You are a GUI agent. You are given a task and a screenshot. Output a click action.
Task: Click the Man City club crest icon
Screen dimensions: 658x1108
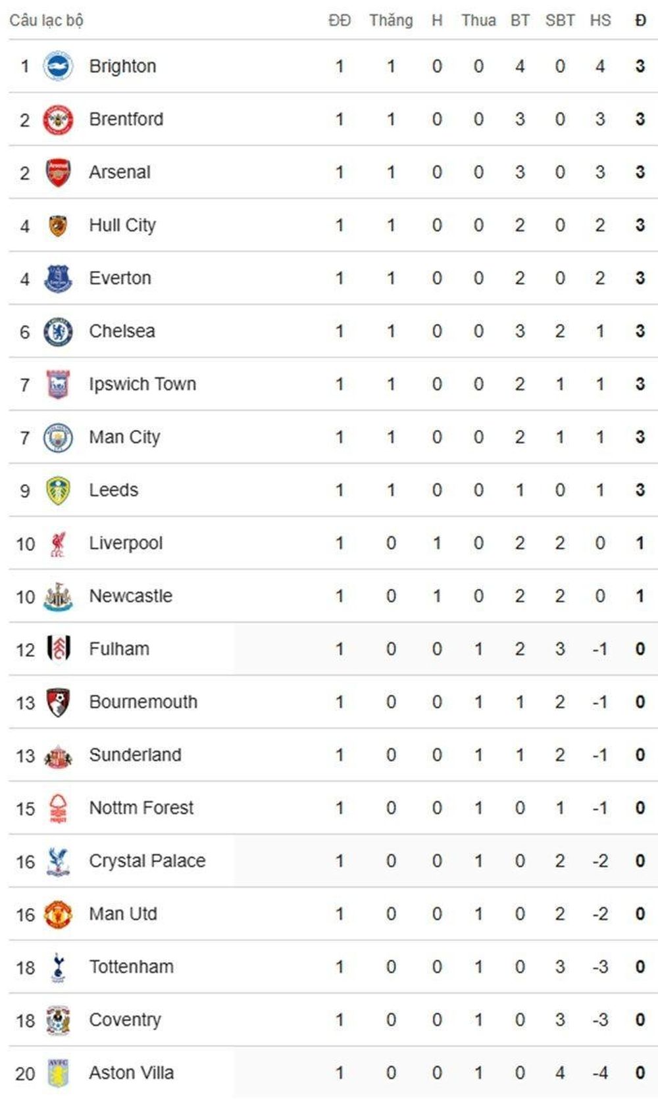point(58,437)
